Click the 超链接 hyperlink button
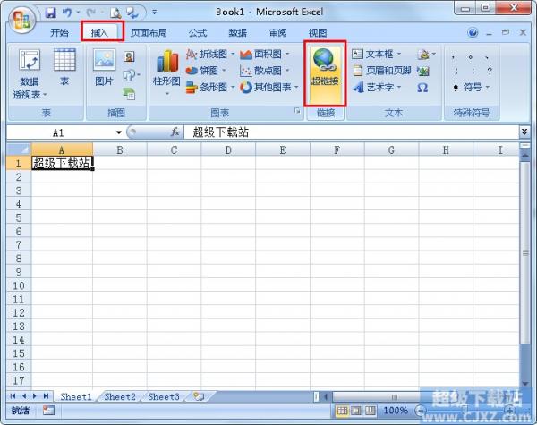 point(324,69)
